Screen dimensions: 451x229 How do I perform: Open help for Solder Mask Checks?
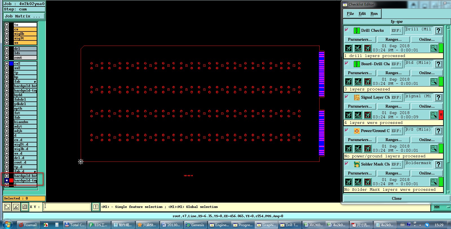click(x=438, y=164)
